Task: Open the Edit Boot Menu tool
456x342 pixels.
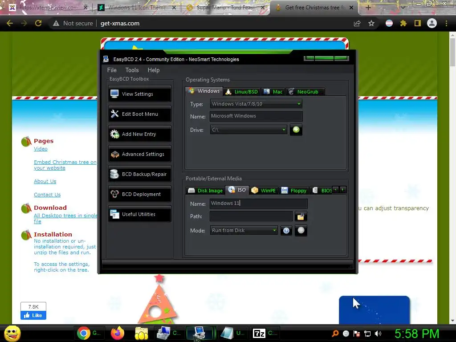Action: coord(139,114)
